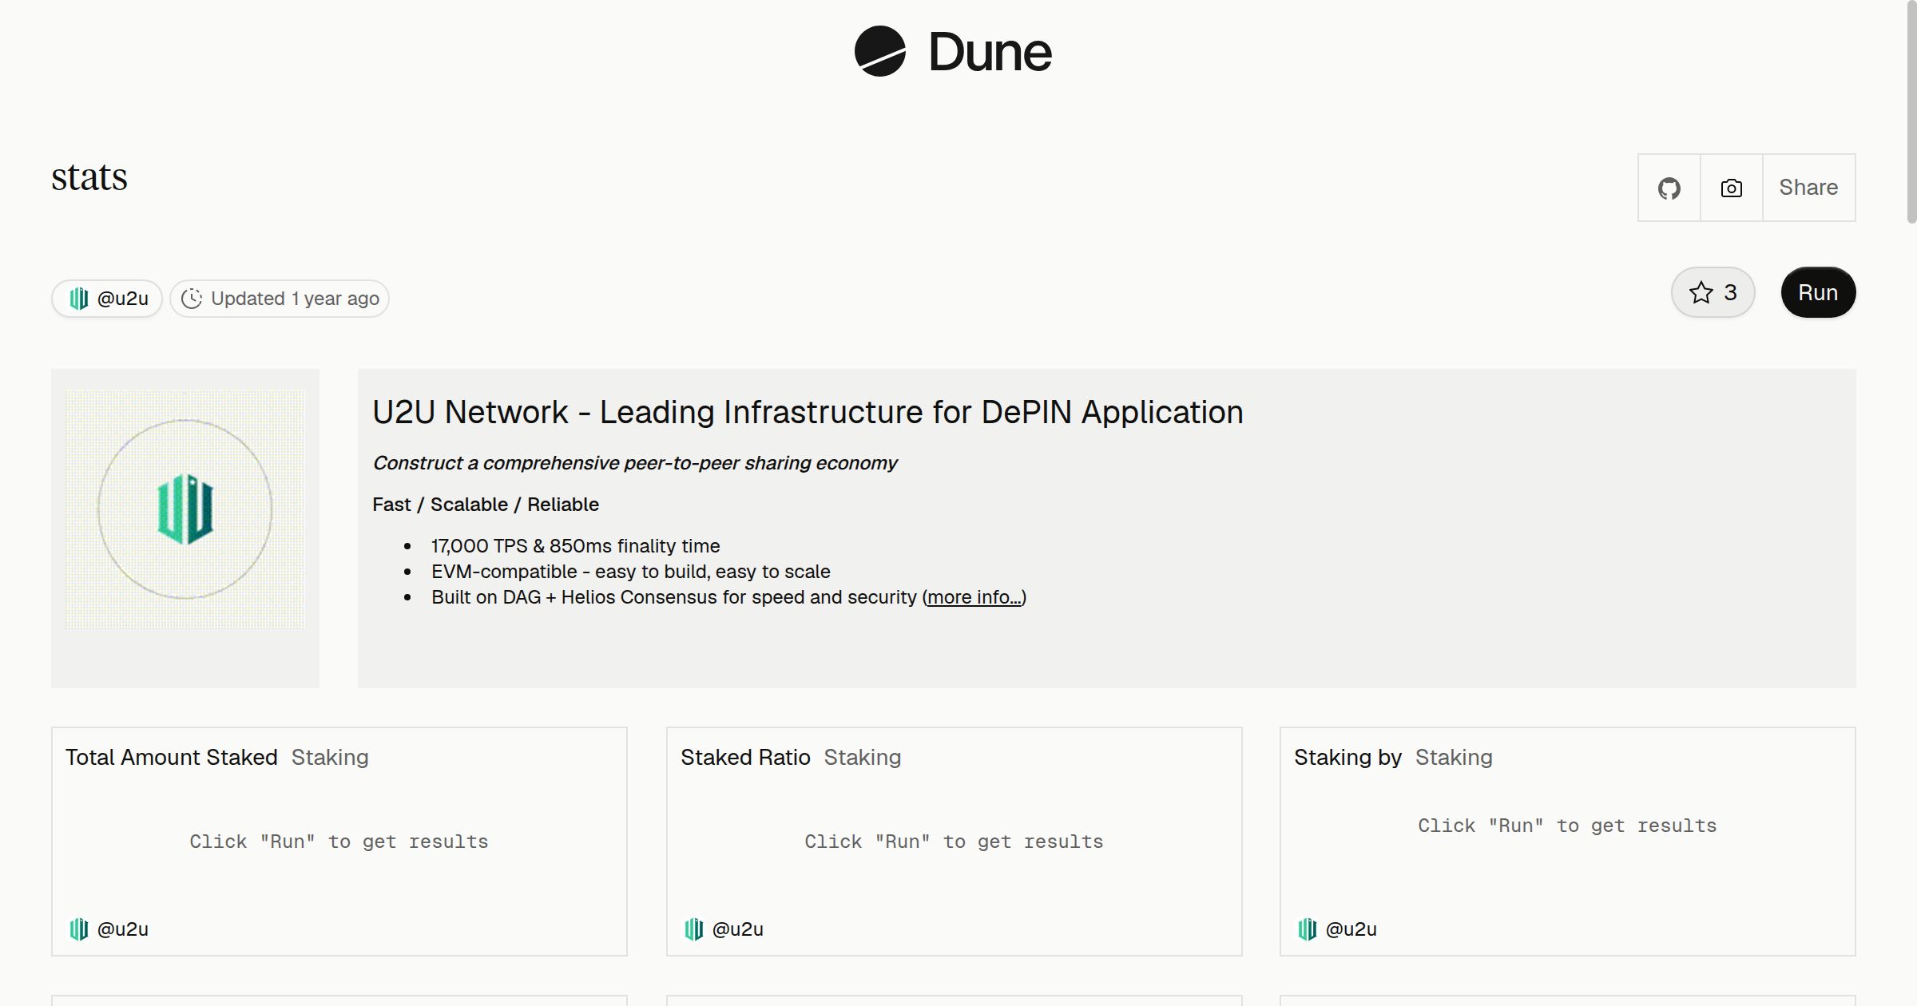Viewport: 1917px width, 1006px height.
Task: Click @u2u in Staking by card
Action: [x=1351, y=929]
